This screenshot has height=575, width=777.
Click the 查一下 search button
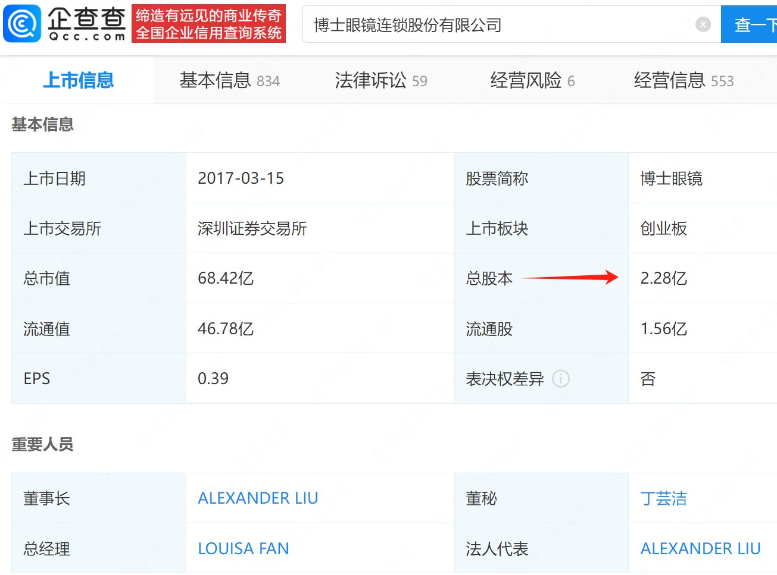(x=749, y=24)
